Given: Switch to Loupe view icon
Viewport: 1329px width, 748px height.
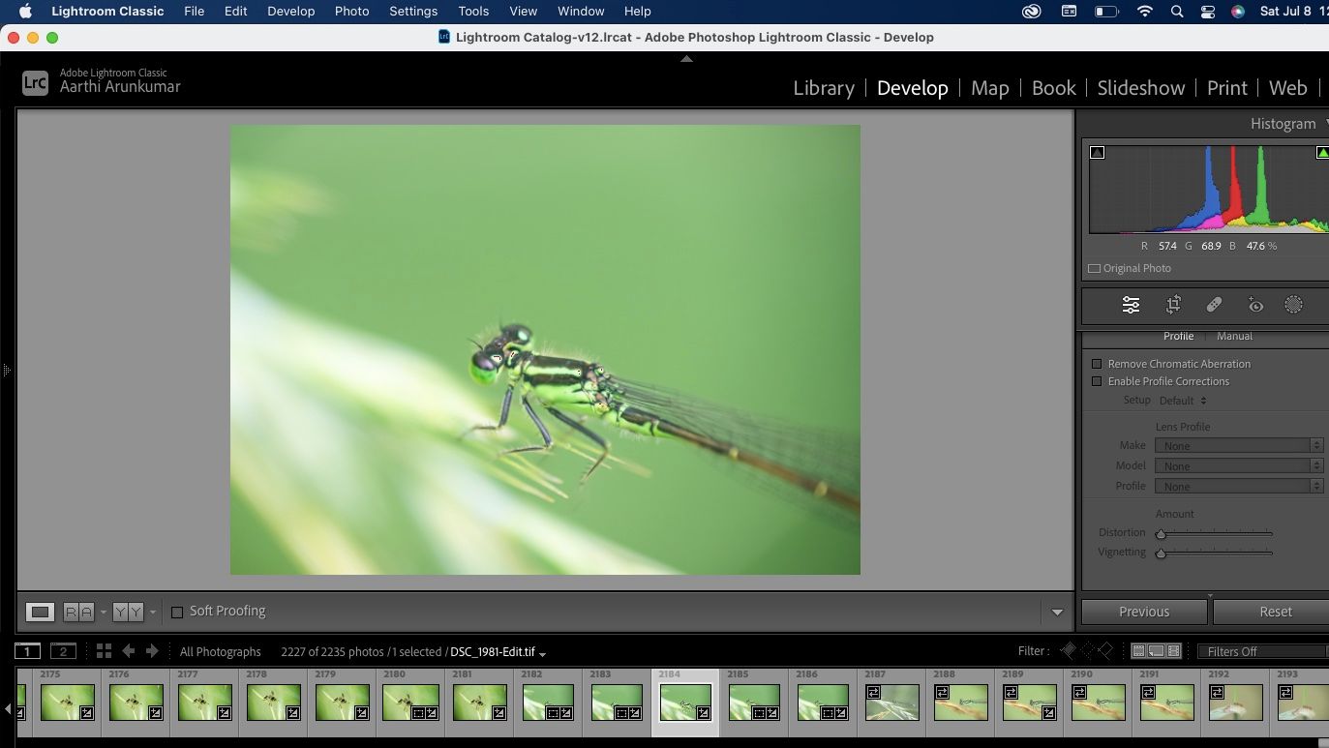Looking at the screenshot, I should coord(40,612).
